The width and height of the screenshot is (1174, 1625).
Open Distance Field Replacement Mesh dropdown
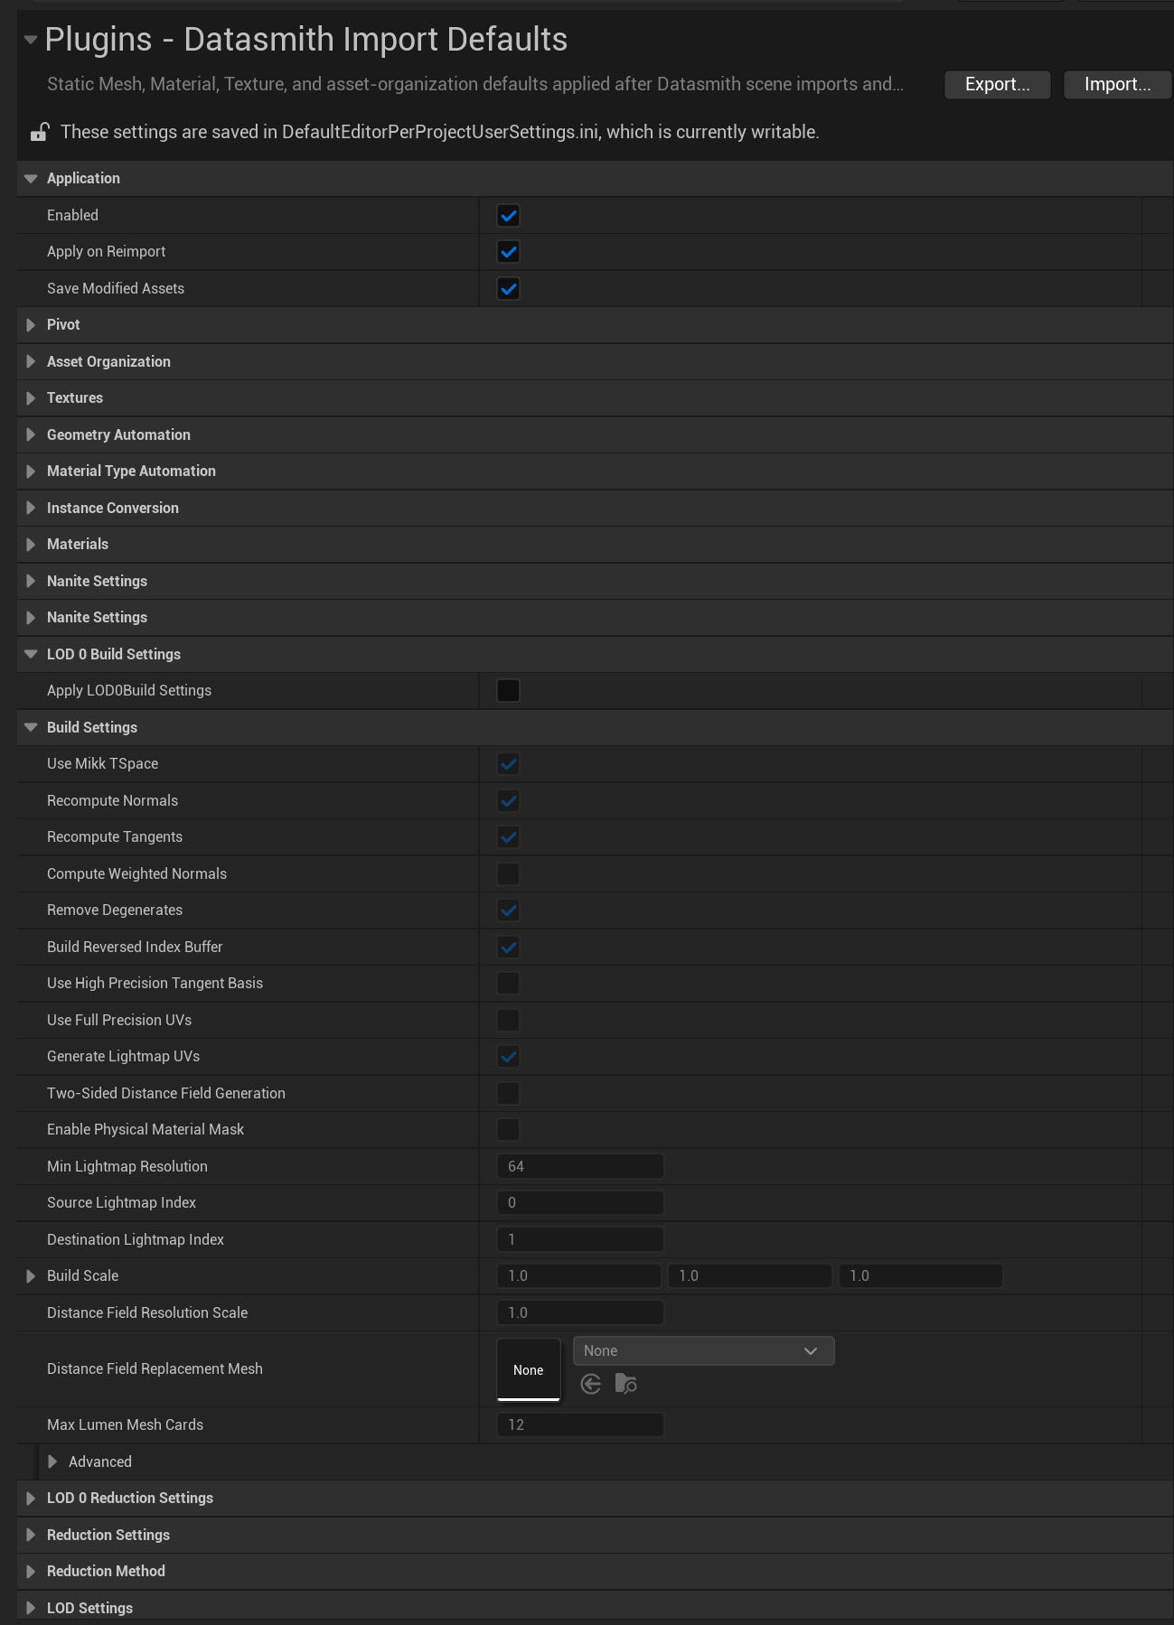click(x=703, y=1351)
